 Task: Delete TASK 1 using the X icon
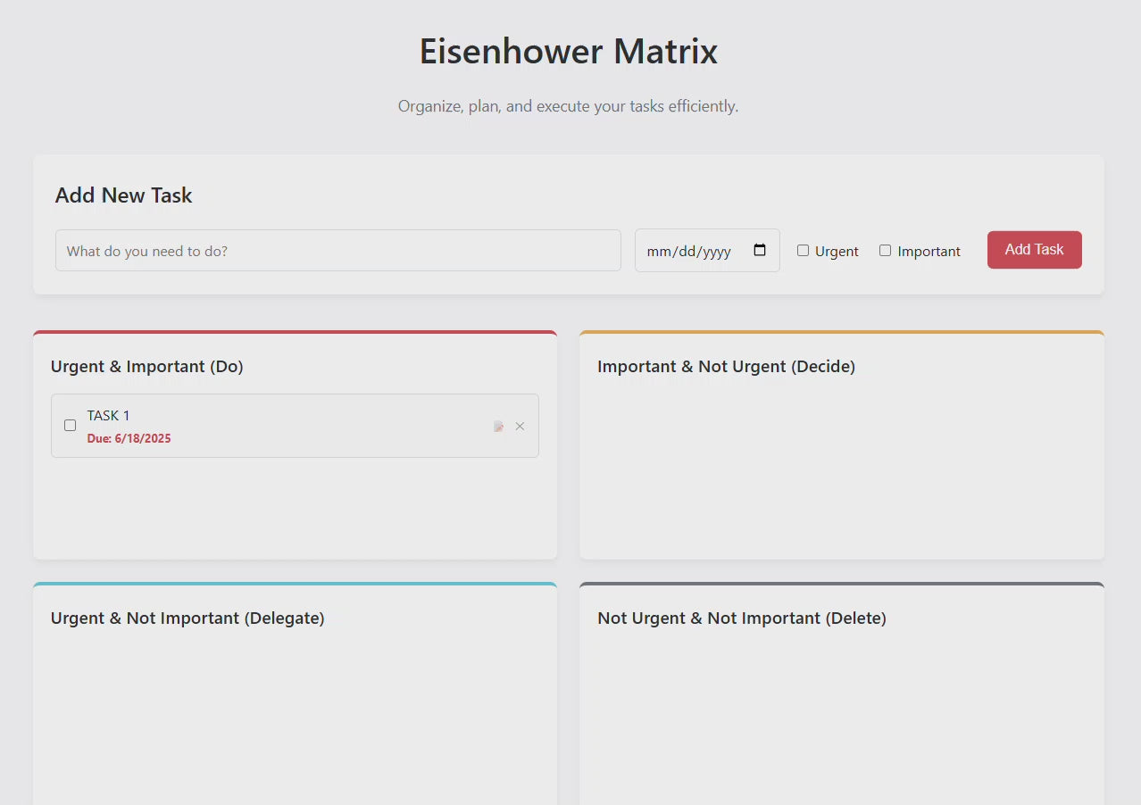point(520,427)
